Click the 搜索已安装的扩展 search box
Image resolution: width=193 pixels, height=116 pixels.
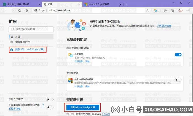[x=31, y=29]
